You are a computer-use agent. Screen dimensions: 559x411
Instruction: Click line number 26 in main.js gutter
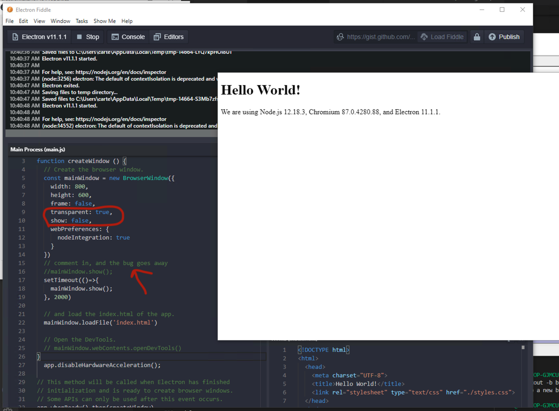pyautogui.click(x=22, y=356)
